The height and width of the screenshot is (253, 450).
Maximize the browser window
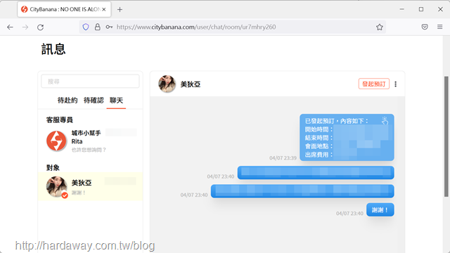click(x=421, y=9)
